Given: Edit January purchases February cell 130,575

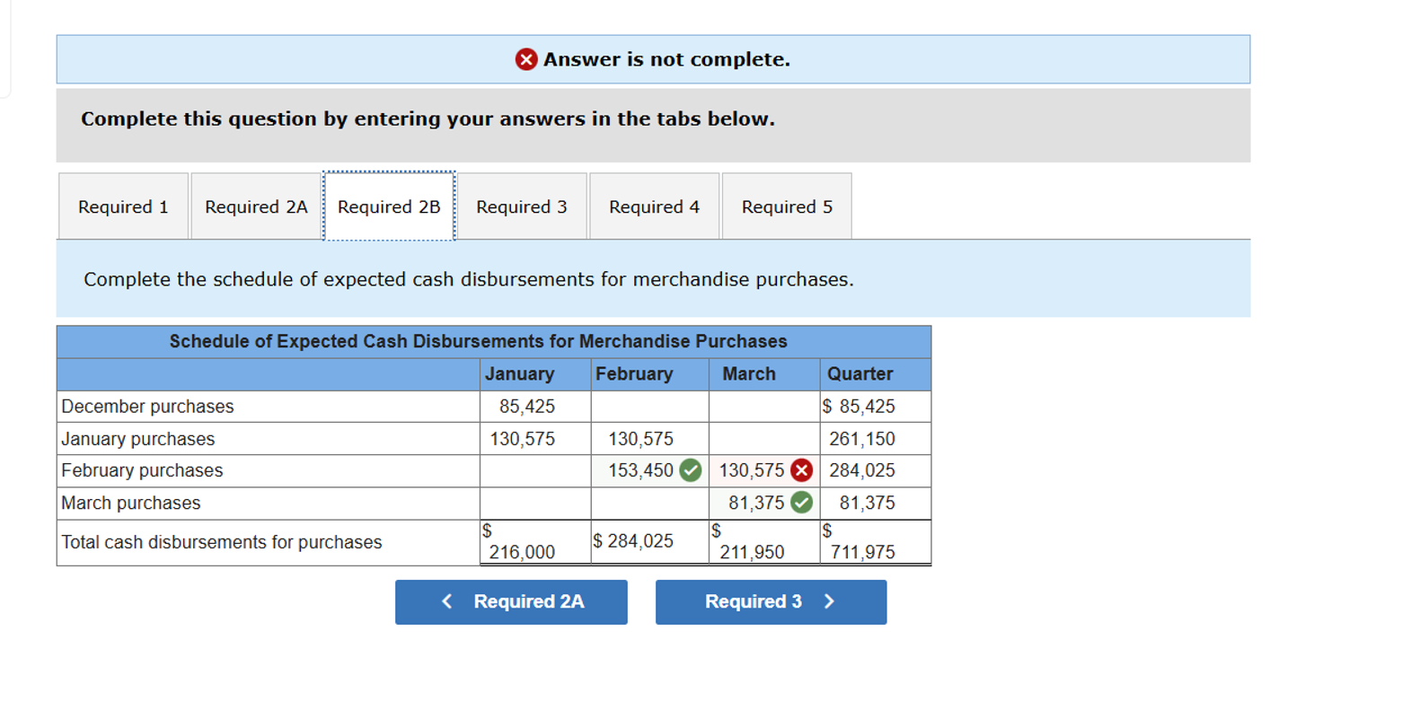Looking at the screenshot, I should [649, 439].
